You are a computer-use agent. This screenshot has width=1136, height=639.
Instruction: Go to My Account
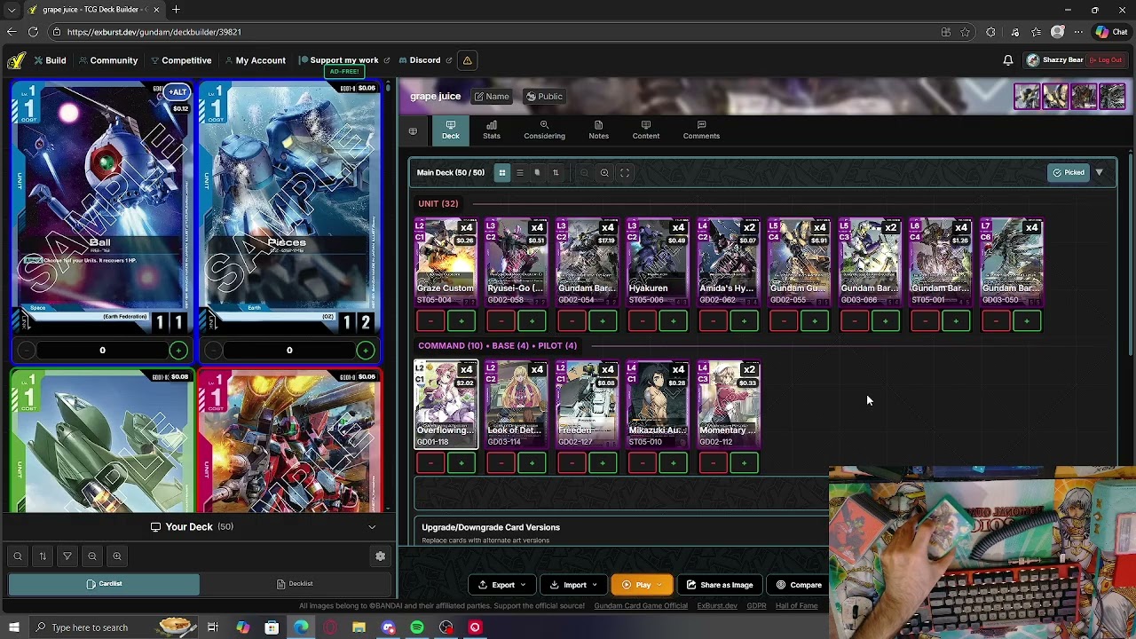pyautogui.click(x=256, y=60)
